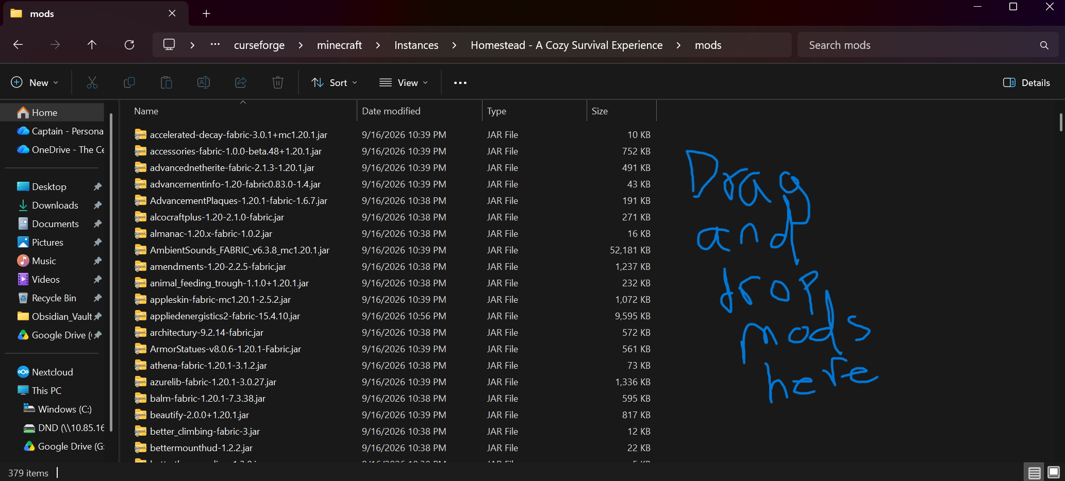Unpin Videos using its pin icon
This screenshot has width=1065, height=481.
pos(97,279)
